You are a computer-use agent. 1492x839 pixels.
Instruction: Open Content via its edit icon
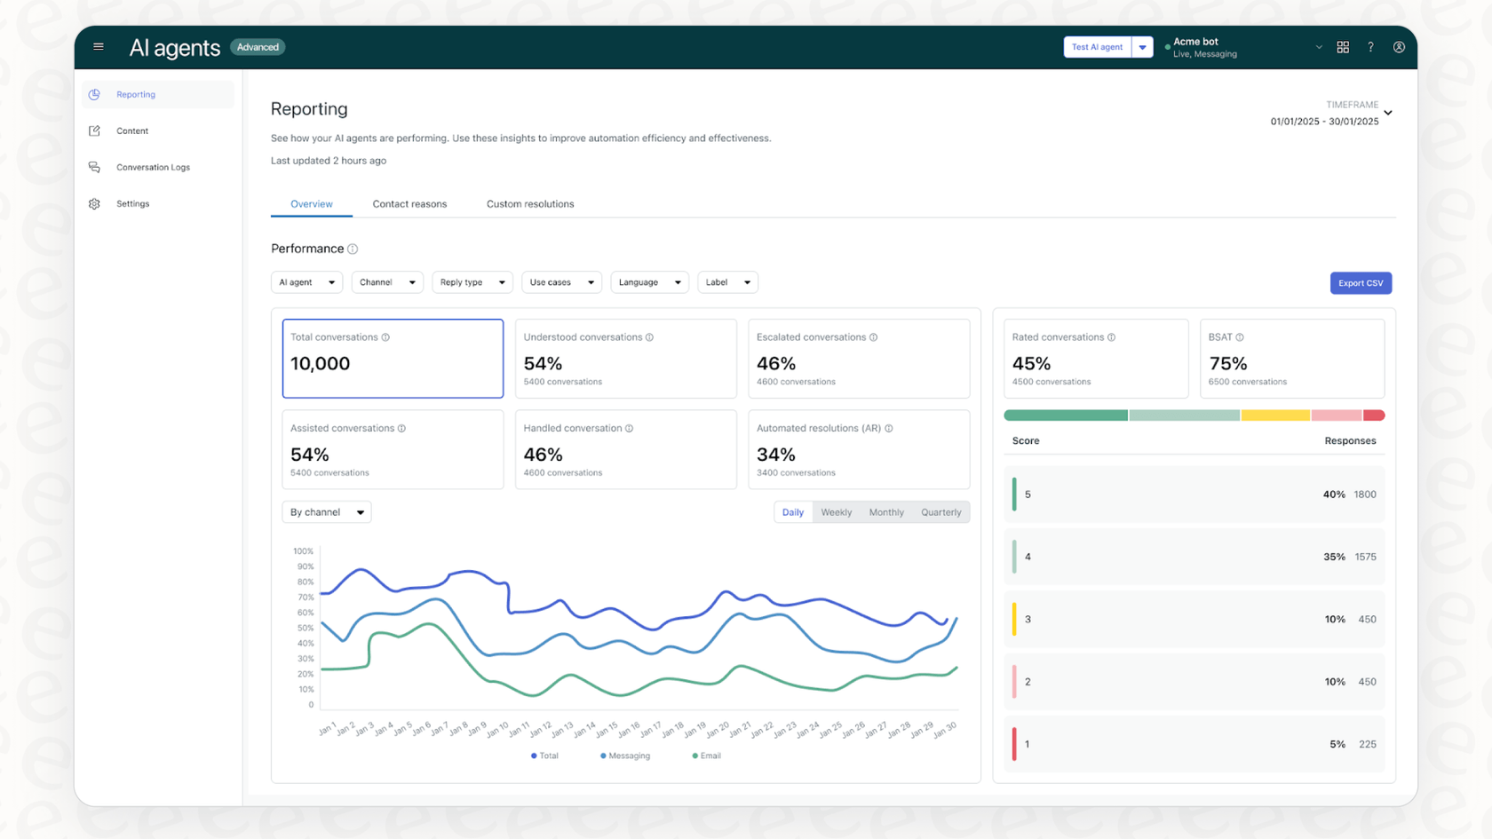[94, 131]
